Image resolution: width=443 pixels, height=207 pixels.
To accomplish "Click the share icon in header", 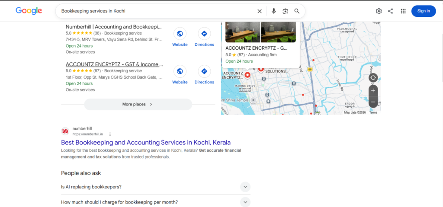I will click(391, 11).
